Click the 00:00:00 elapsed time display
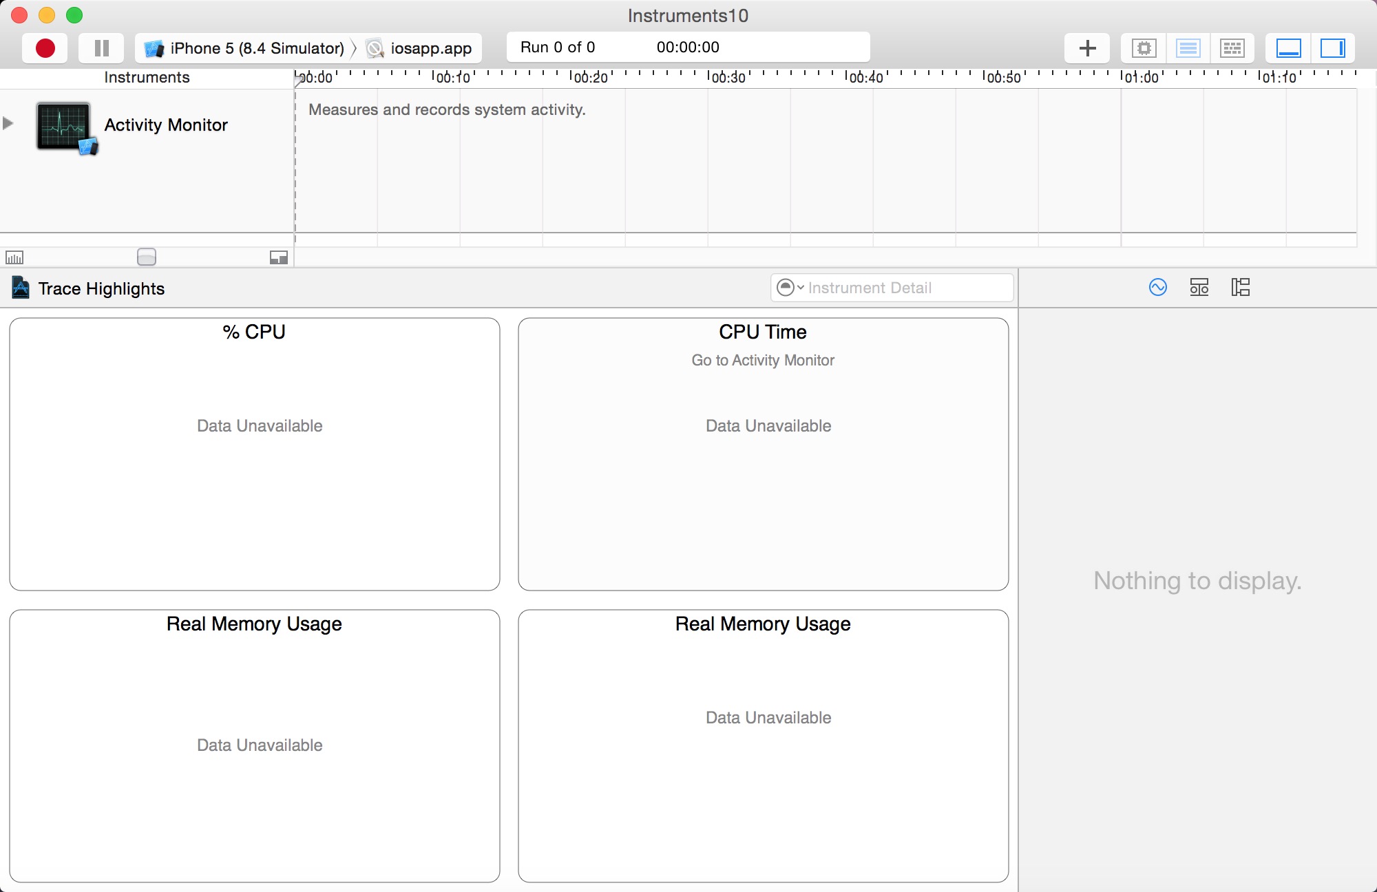 [x=688, y=47]
